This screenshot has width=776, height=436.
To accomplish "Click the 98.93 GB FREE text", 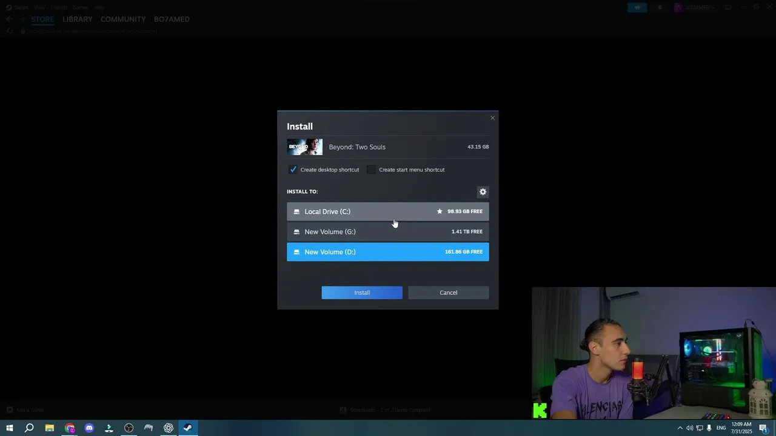I will pyautogui.click(x=465, y=211).
